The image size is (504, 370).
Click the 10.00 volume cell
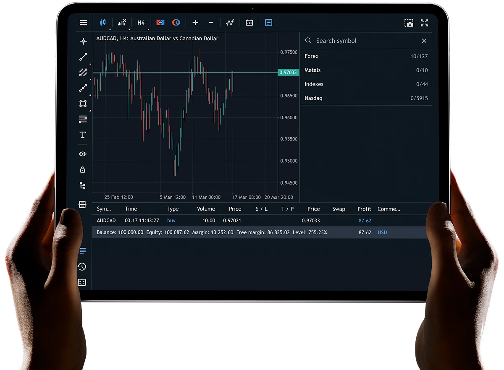pos(209,221)
